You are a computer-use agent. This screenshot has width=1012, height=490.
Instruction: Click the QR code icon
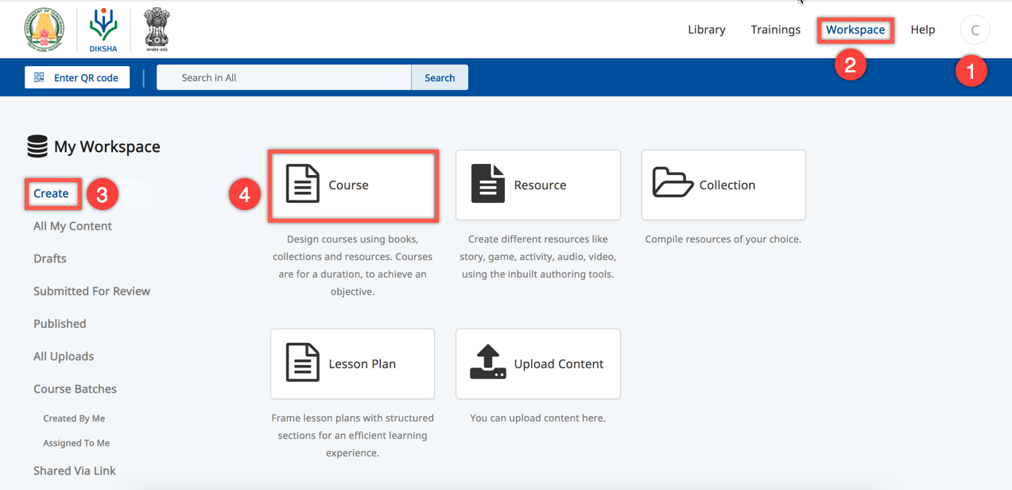[x=40, y=77]
